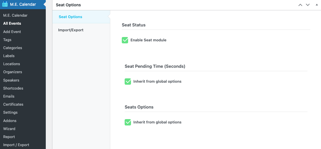This screenshot has width=321, height=149.
Task: Open Categories in the sidebar
Action: 13,48
